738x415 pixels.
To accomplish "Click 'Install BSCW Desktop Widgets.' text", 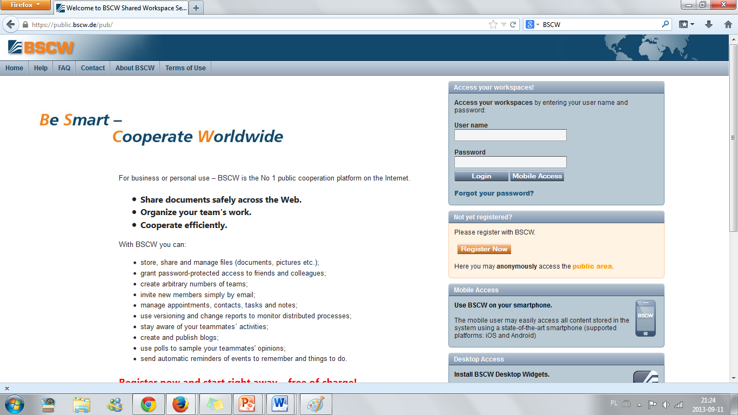I will (502, 374).
